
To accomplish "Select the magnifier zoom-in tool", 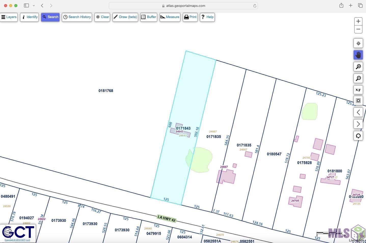I will (358, 67).
